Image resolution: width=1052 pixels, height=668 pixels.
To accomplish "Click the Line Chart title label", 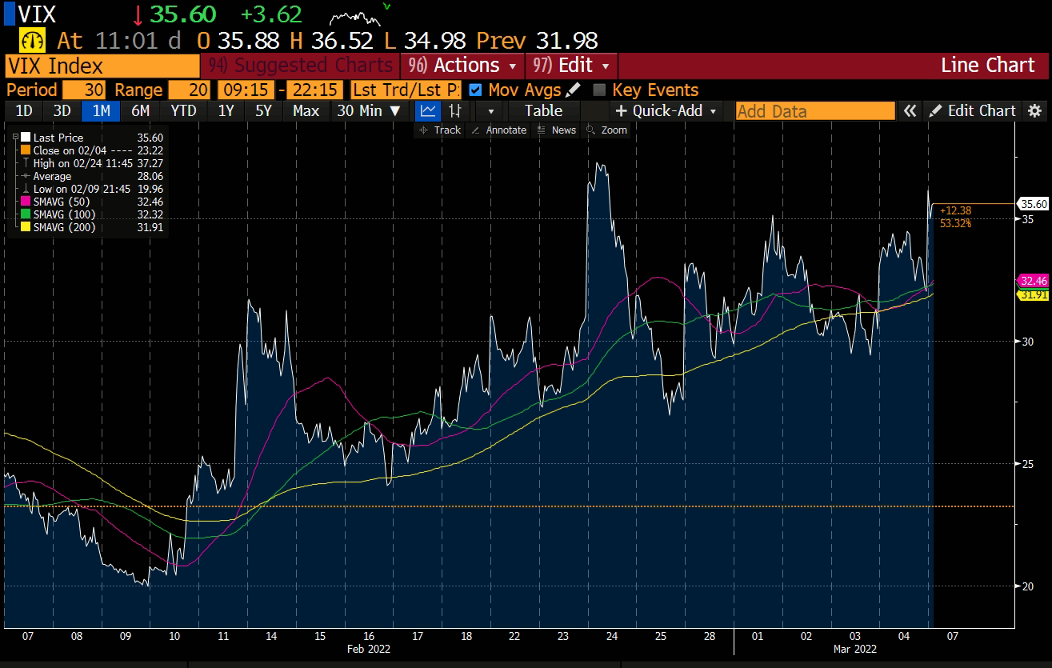I will [988, 66].
